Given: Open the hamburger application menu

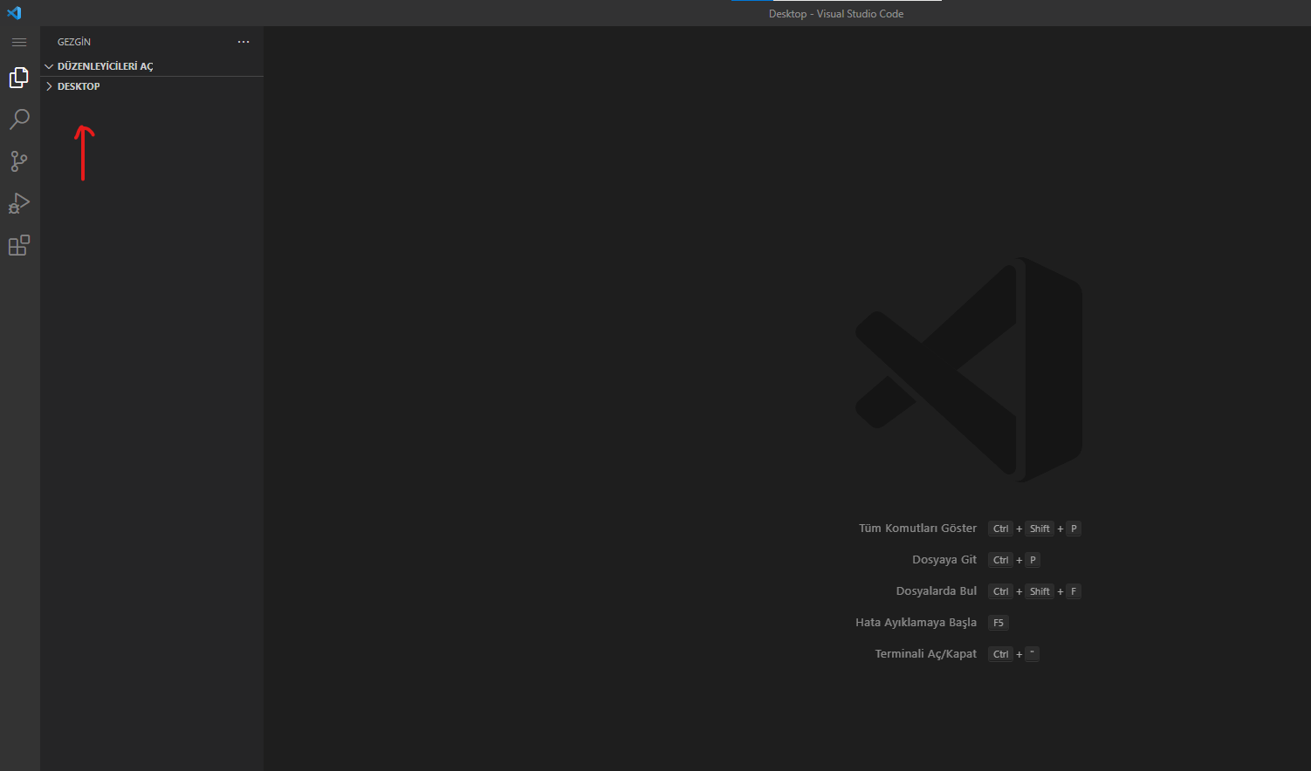Looking at the screenshot, I should click(x=19, y=42).
